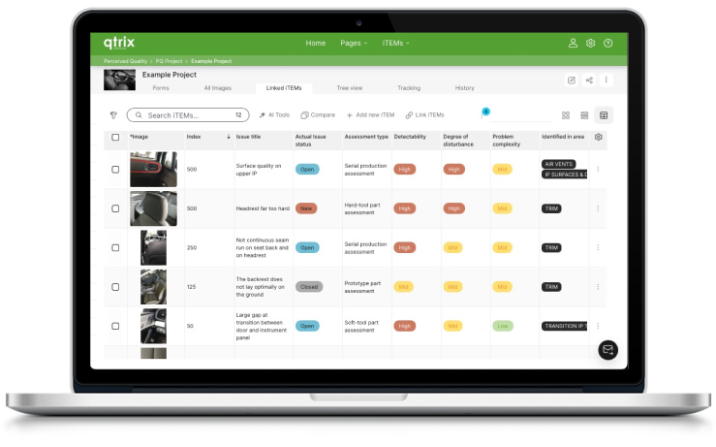The height and width of the screenshot is (447, 716).
Task: Click the Compare button
Action: pos(319,115)
